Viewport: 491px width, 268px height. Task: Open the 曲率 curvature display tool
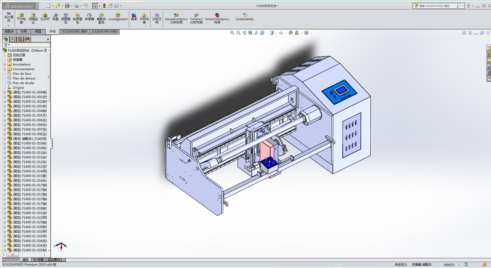(134, 17)
